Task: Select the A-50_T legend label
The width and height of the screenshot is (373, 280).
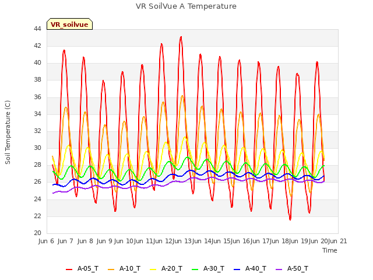Action: click(298, 268)
